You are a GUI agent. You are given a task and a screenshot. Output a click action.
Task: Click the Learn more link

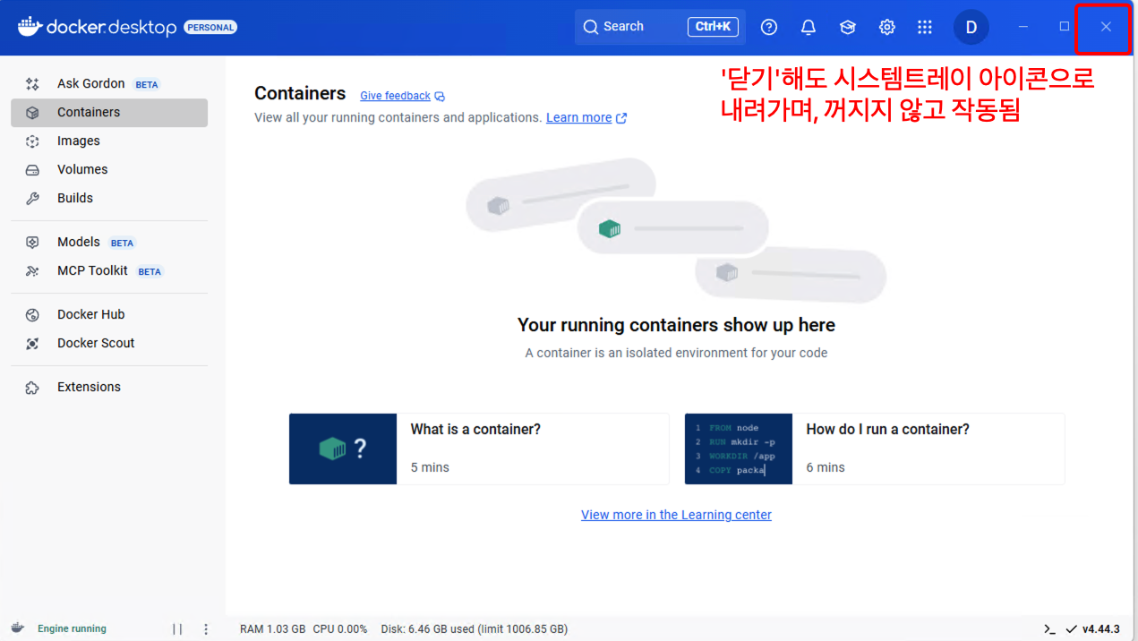tap(578, 117)
